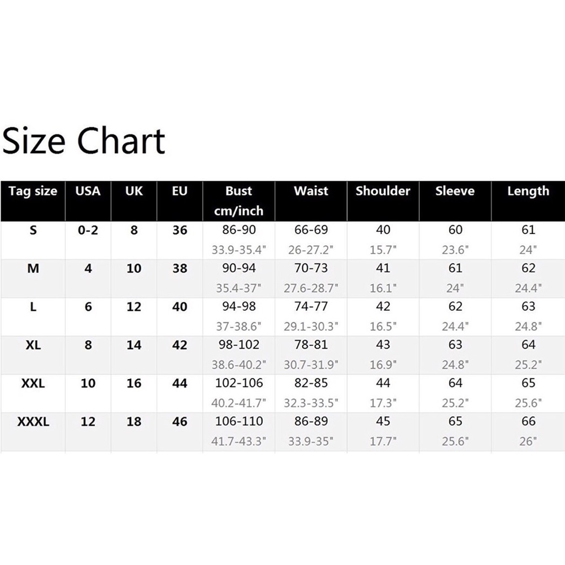The height and width of the screenshot is (565, 565).
Task: Click the Bust cm/inch column header
Action: pos(238,201)
